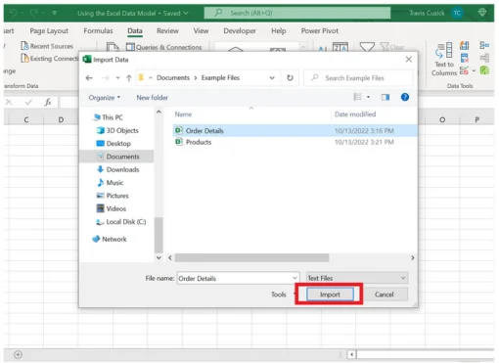Open recent locations dropdown arrow
Screen dimensions: 499x363
(x=117, y=78)
